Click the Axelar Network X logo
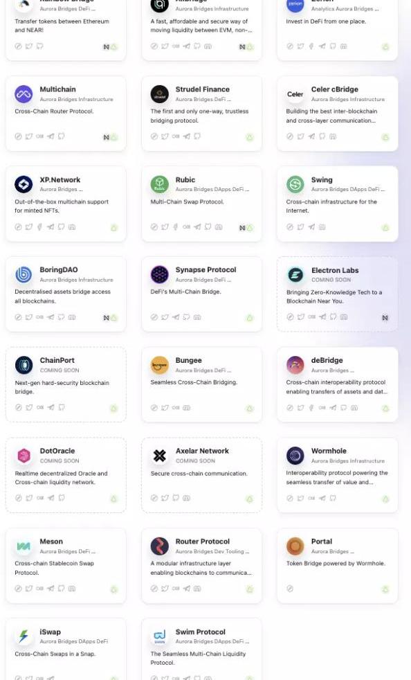Image resolution: width=411 pixels, height=680 pixels. pos(160,456)
